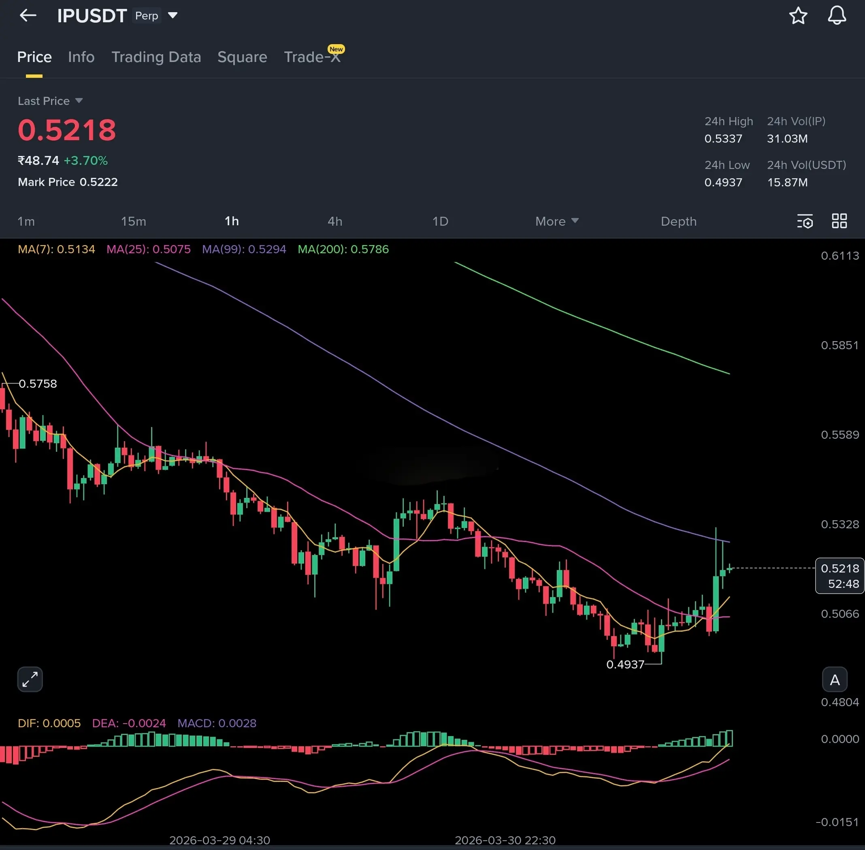Screen dimensions: 865x850
Task: Select the 15m timeframe
Action: pos(134,222)
